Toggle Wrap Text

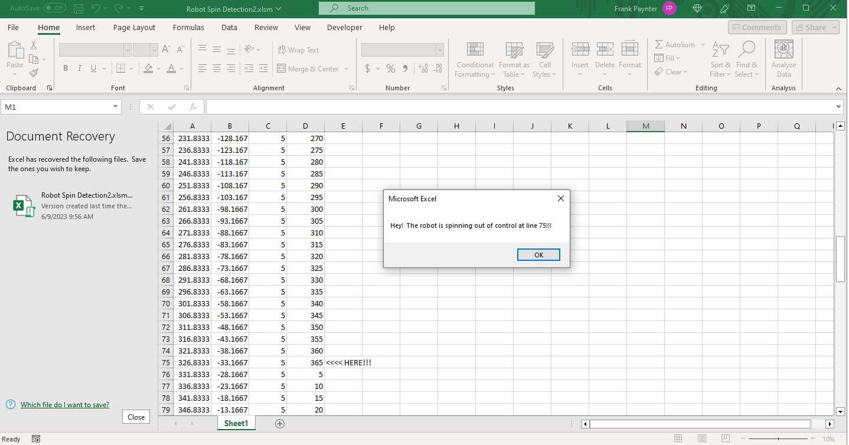[298, 50]
